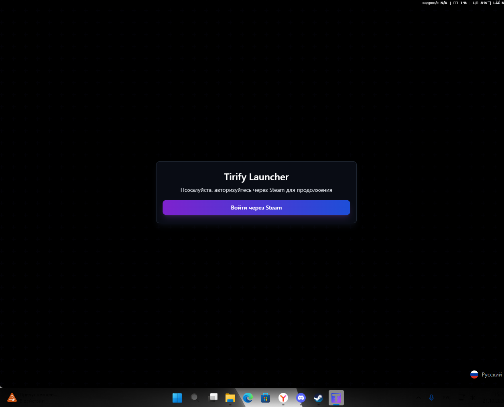The image size is (504, 407).
Task: Launch Yandex Browser from the taskbar
Action: point(283,398)
